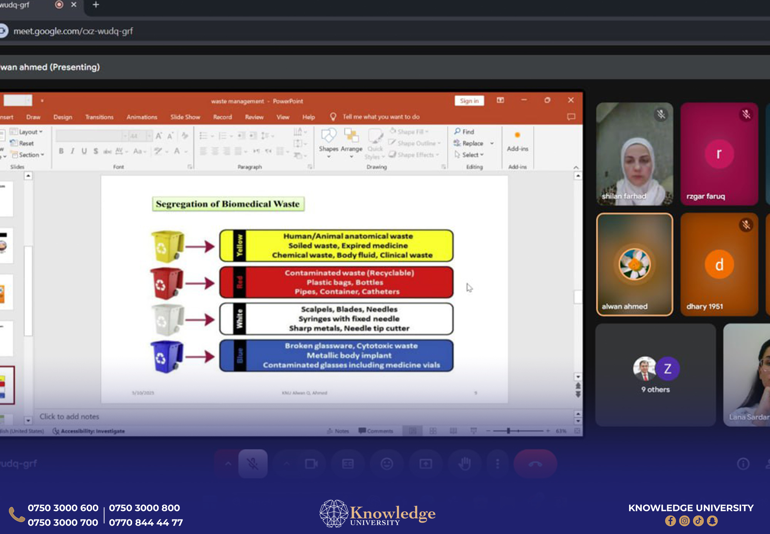
Task: Start Slide Show from status bar icon
Action: (x=474, y=431)
